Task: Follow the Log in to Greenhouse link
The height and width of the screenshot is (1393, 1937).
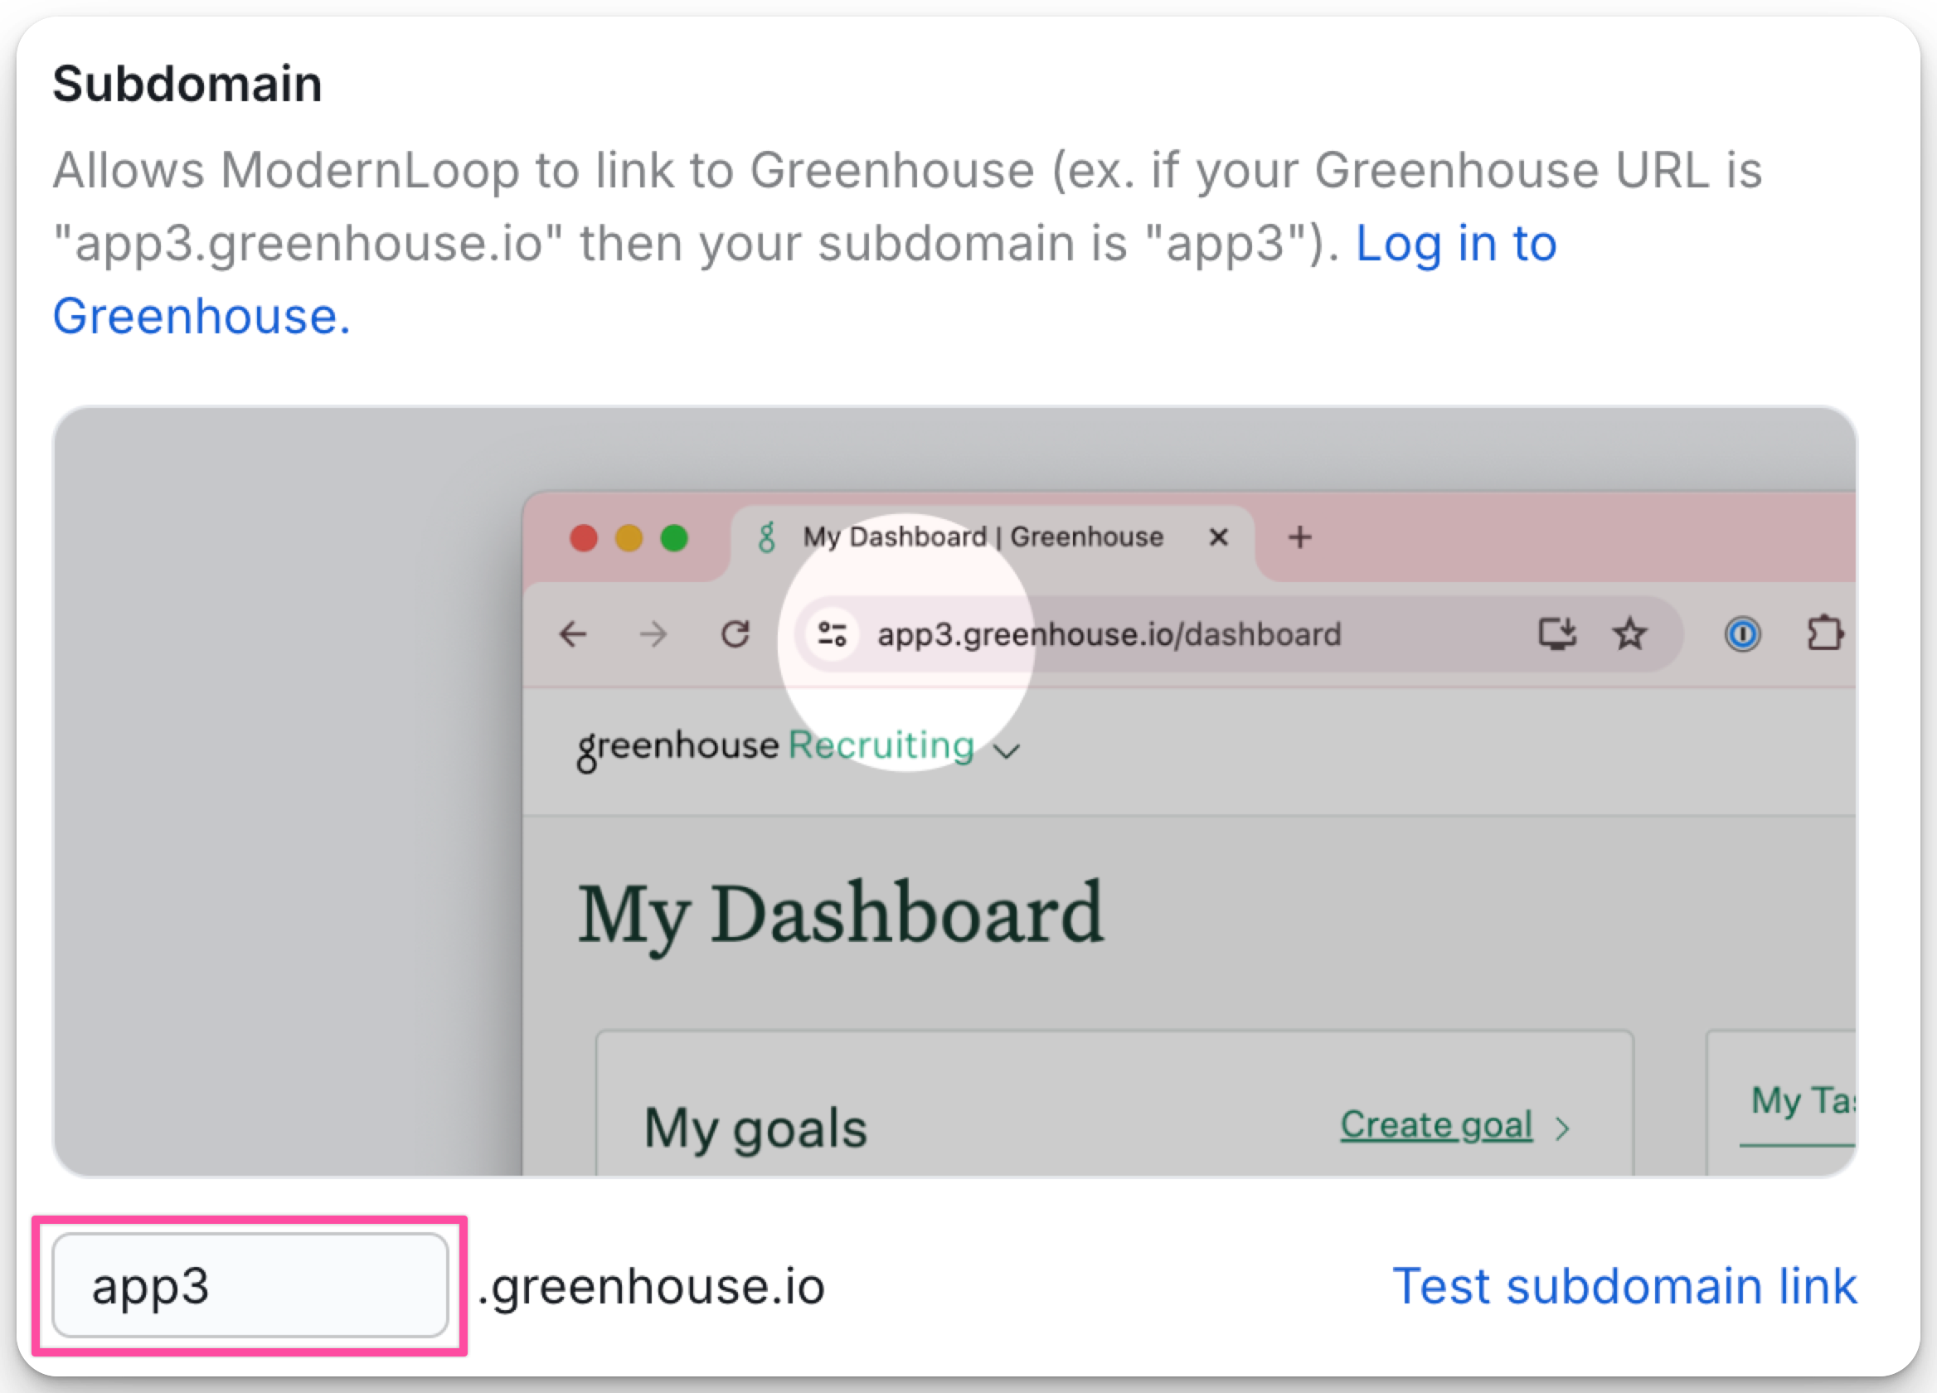Action: [x=804, y=279]
